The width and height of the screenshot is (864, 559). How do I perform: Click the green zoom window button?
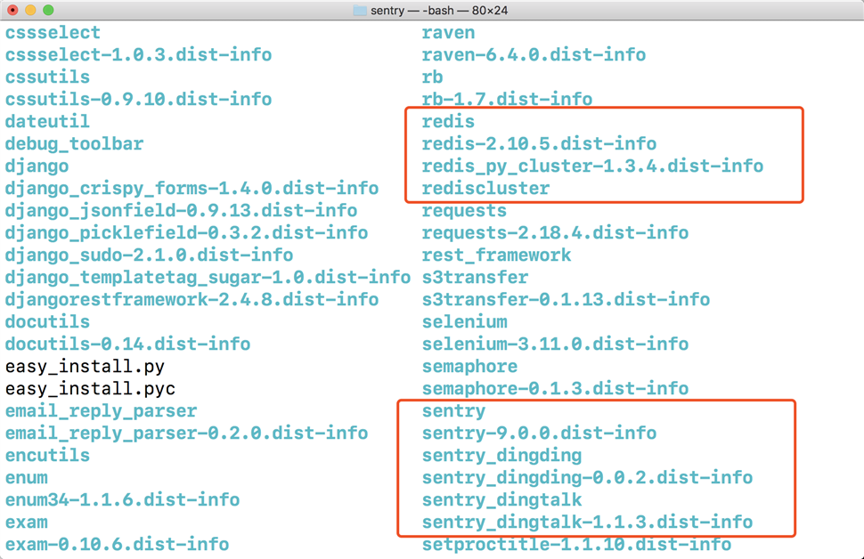coord(48,10)
